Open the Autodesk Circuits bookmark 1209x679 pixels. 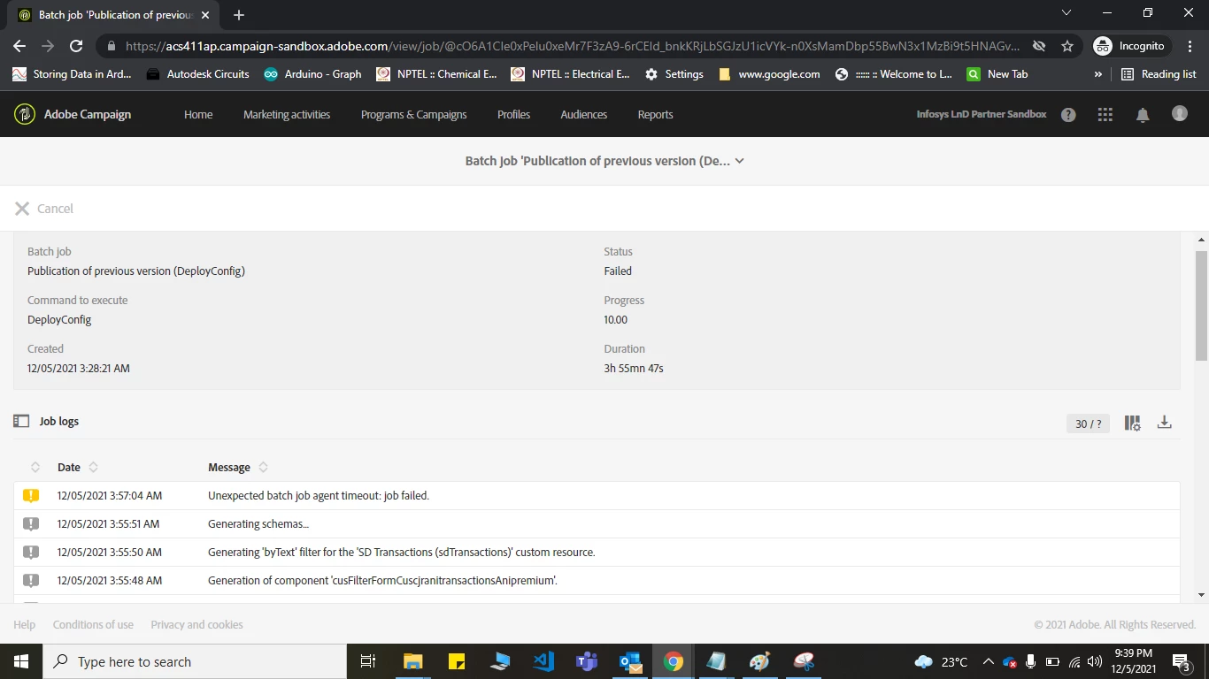coord(198,74)
